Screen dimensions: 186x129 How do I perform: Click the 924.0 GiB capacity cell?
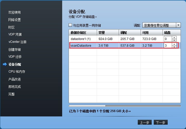point(106,39)
